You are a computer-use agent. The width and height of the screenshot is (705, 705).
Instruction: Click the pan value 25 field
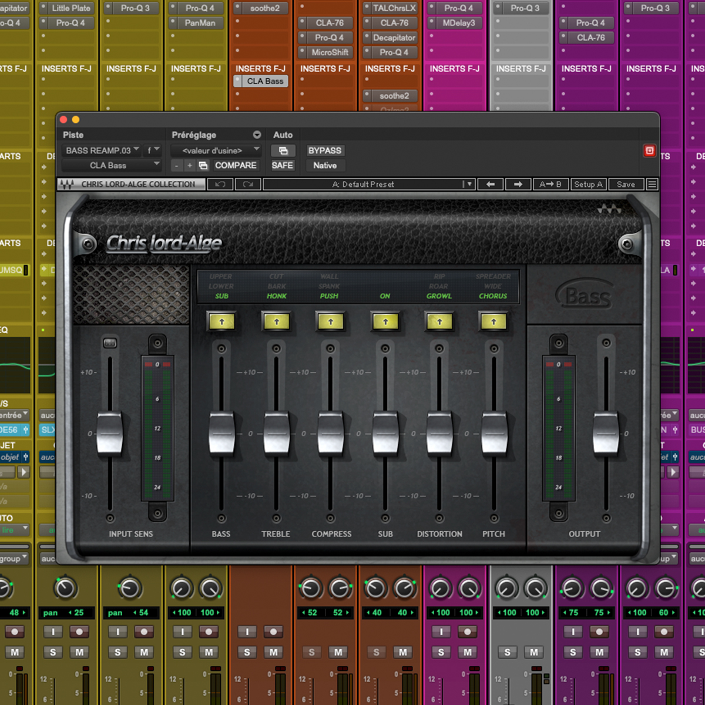76,613
